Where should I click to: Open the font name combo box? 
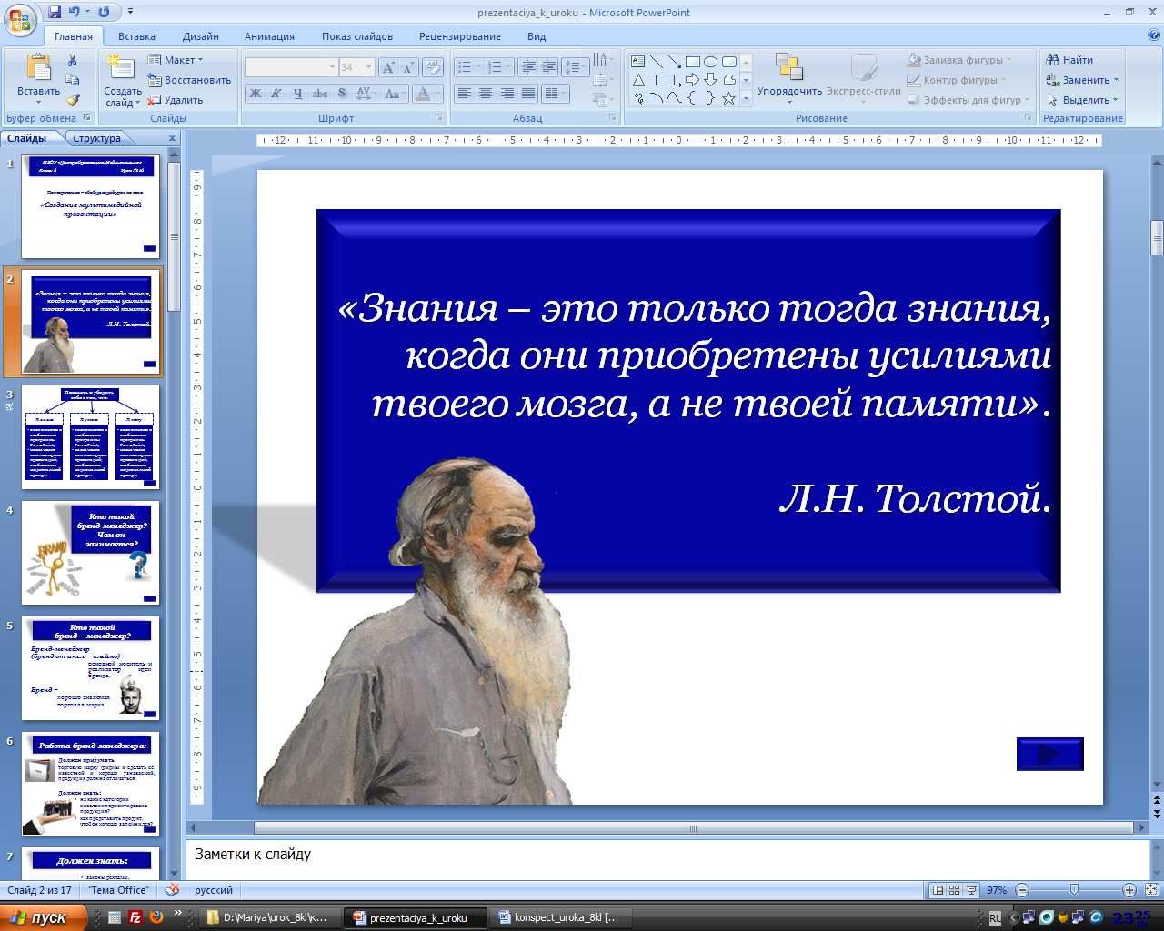[291, 67]
